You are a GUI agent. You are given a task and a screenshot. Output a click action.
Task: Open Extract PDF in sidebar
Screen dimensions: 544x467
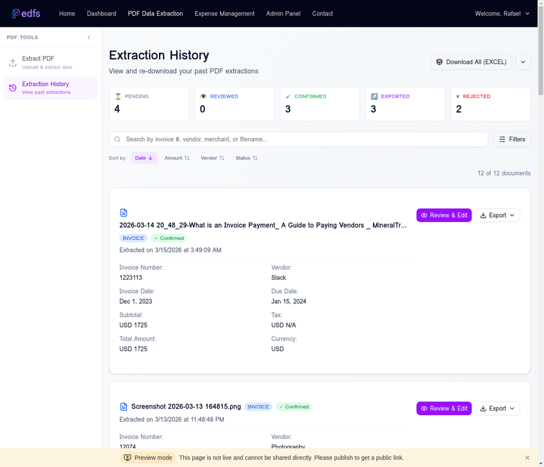51,63
